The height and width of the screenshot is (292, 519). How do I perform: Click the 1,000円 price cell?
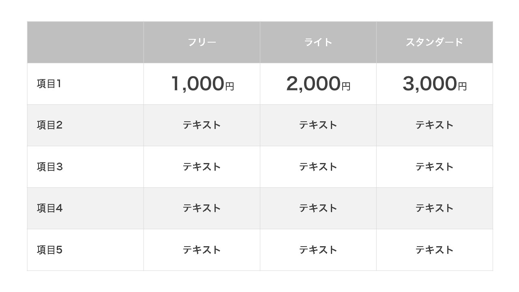pos(202,84)
